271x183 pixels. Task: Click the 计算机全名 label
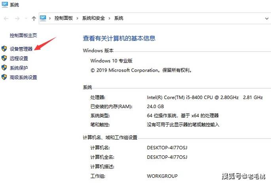coord(102,157)
